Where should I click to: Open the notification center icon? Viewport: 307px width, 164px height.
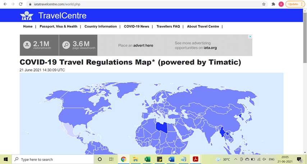tap(299, 159)
